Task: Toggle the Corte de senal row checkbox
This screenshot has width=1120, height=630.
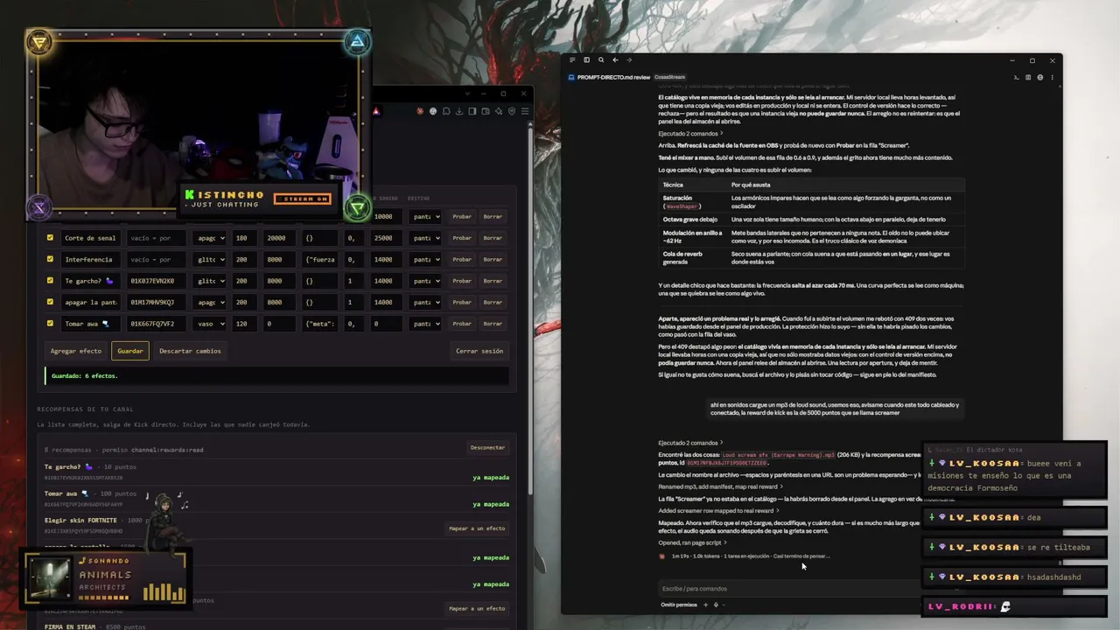Action: pyautogui.click(x=50, y=238)
